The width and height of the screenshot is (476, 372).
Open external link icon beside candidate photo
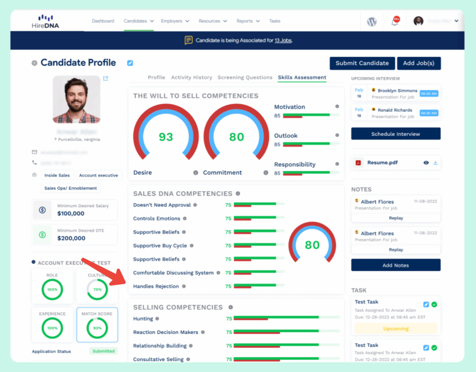coord(106,78)
